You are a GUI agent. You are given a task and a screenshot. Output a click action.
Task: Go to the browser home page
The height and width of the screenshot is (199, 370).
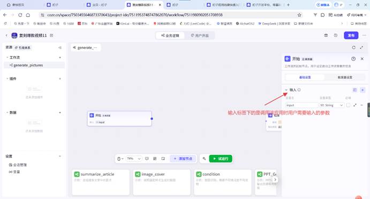point(28,15)
